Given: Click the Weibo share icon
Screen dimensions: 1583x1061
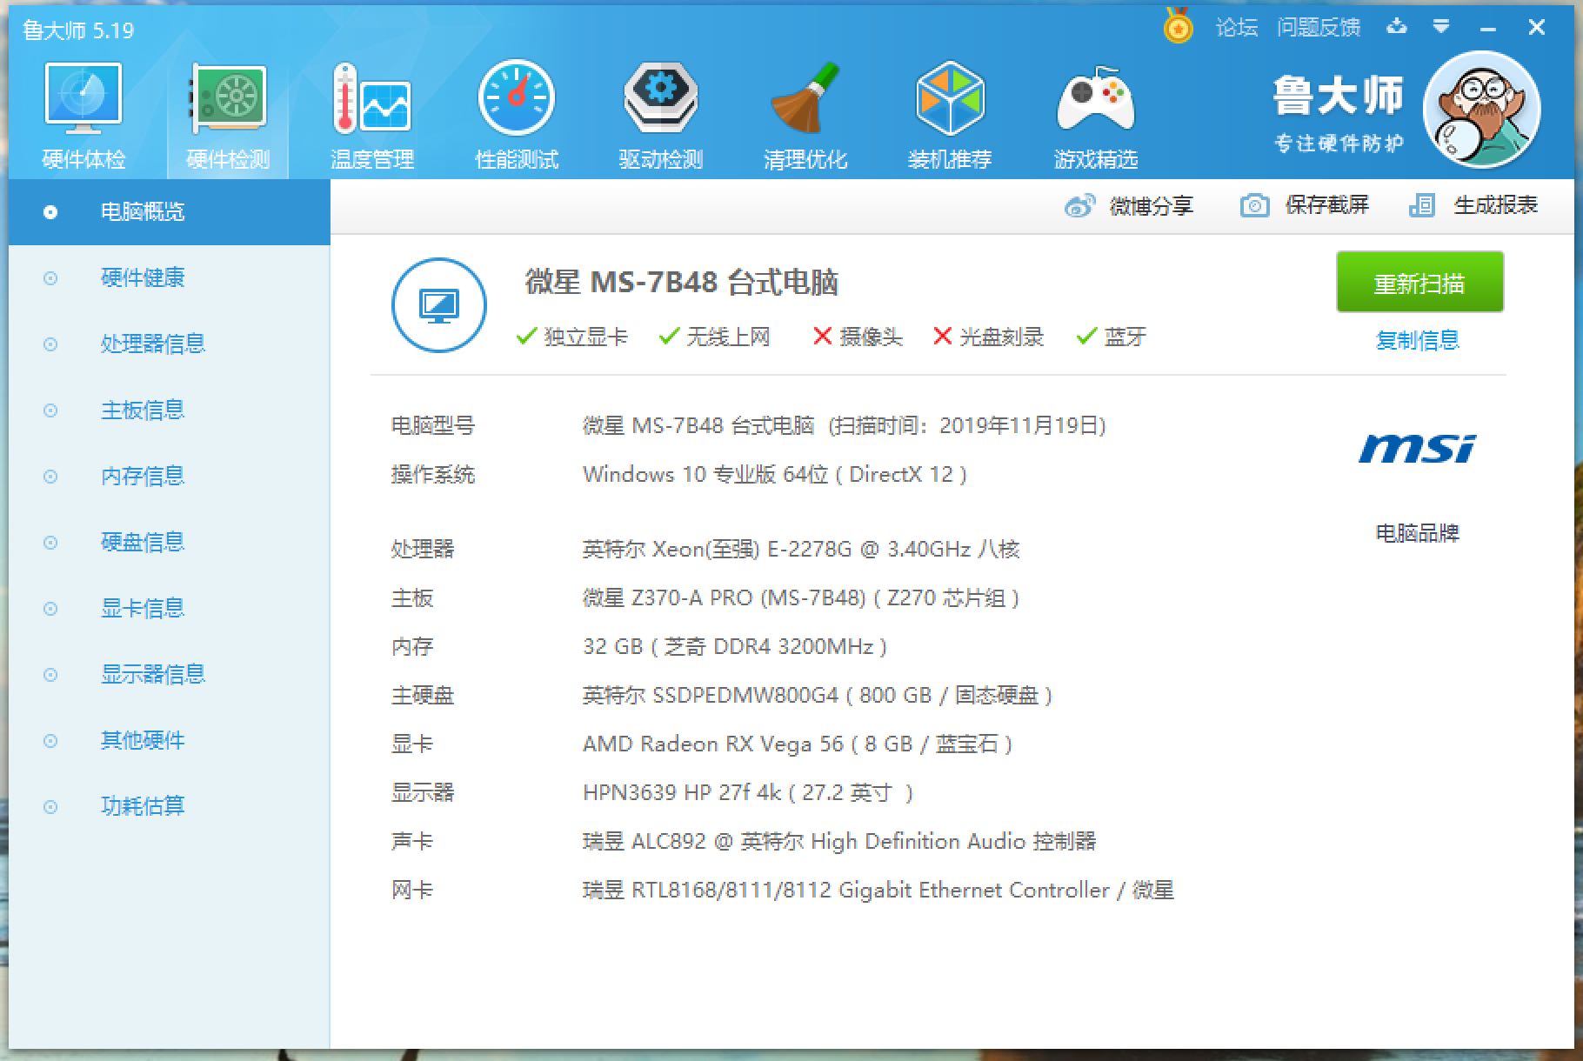Looking at the screenshot, I should tap(1079, 206).
